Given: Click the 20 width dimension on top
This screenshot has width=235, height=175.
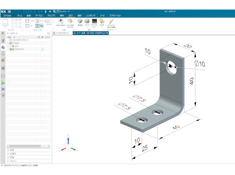Looking at the screenshot, I should click(188, 46).
